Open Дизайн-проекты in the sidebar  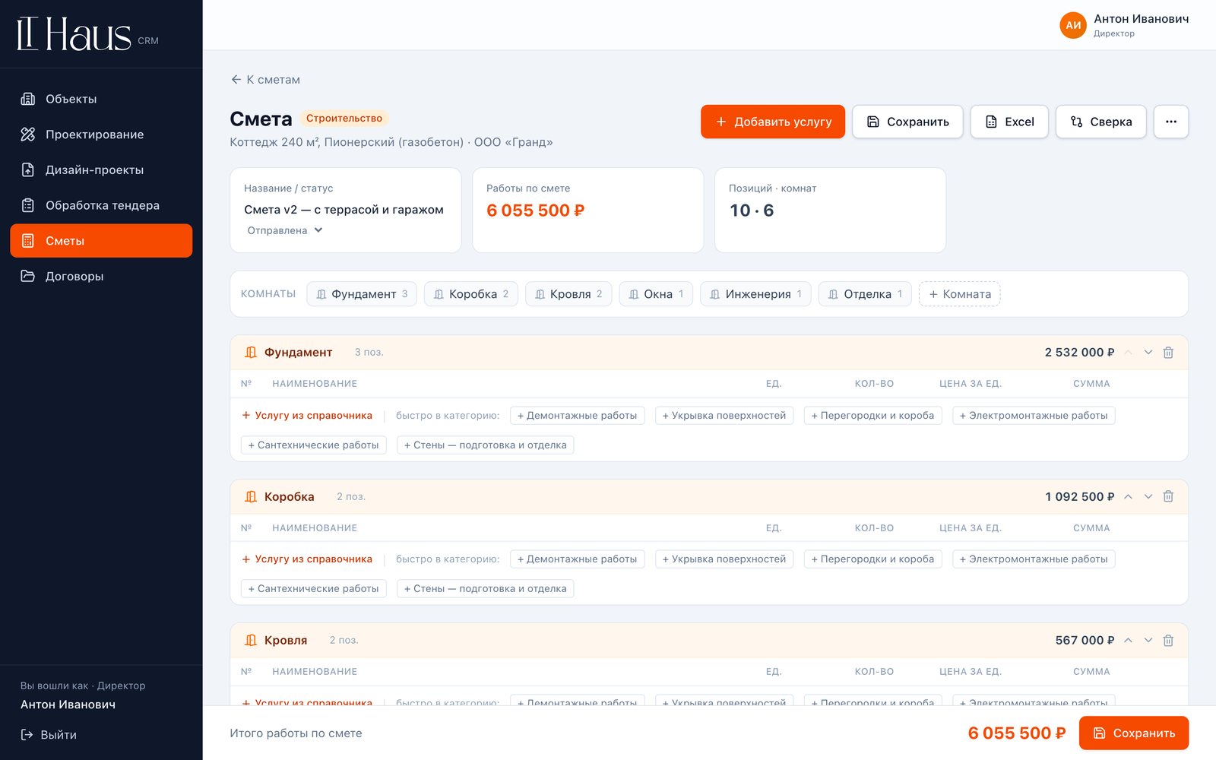(101, 169)
